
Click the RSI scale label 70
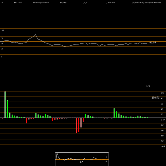[2, 38]
